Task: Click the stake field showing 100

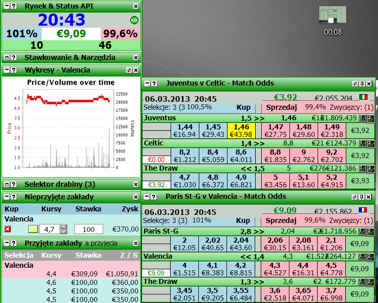Action: pos(89,229)
